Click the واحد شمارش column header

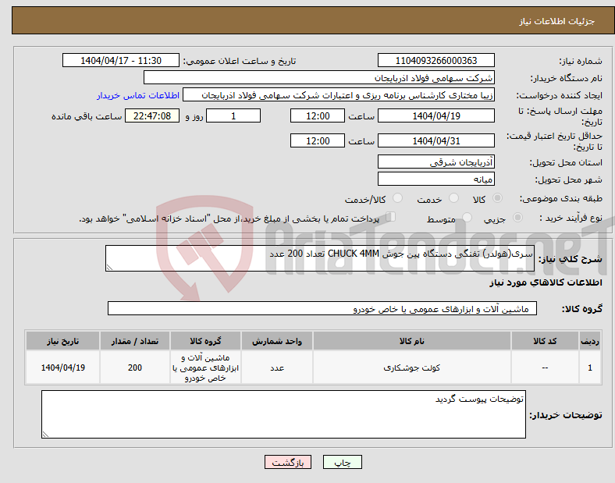277,341
